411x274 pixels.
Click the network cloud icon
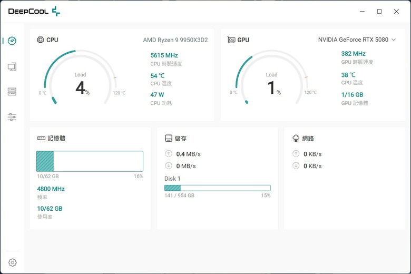[296, 138]
